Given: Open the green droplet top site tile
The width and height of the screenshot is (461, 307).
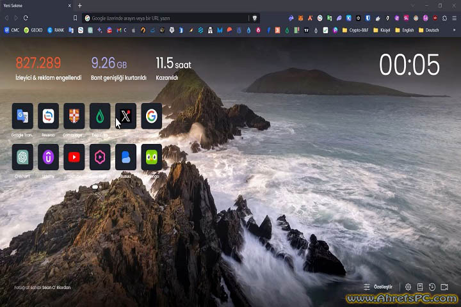Looking at the screenshot, I should click(100, 116).
